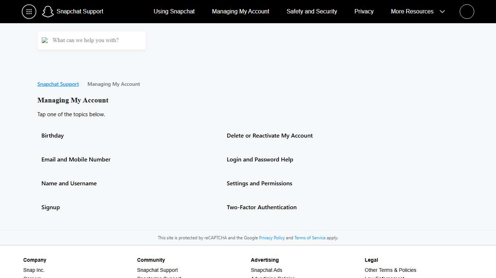The height and width of the screenshot is (278, 496).
Task: Click the apps grid icon top left
Action: pyautogui.click(x=29, y=11)
